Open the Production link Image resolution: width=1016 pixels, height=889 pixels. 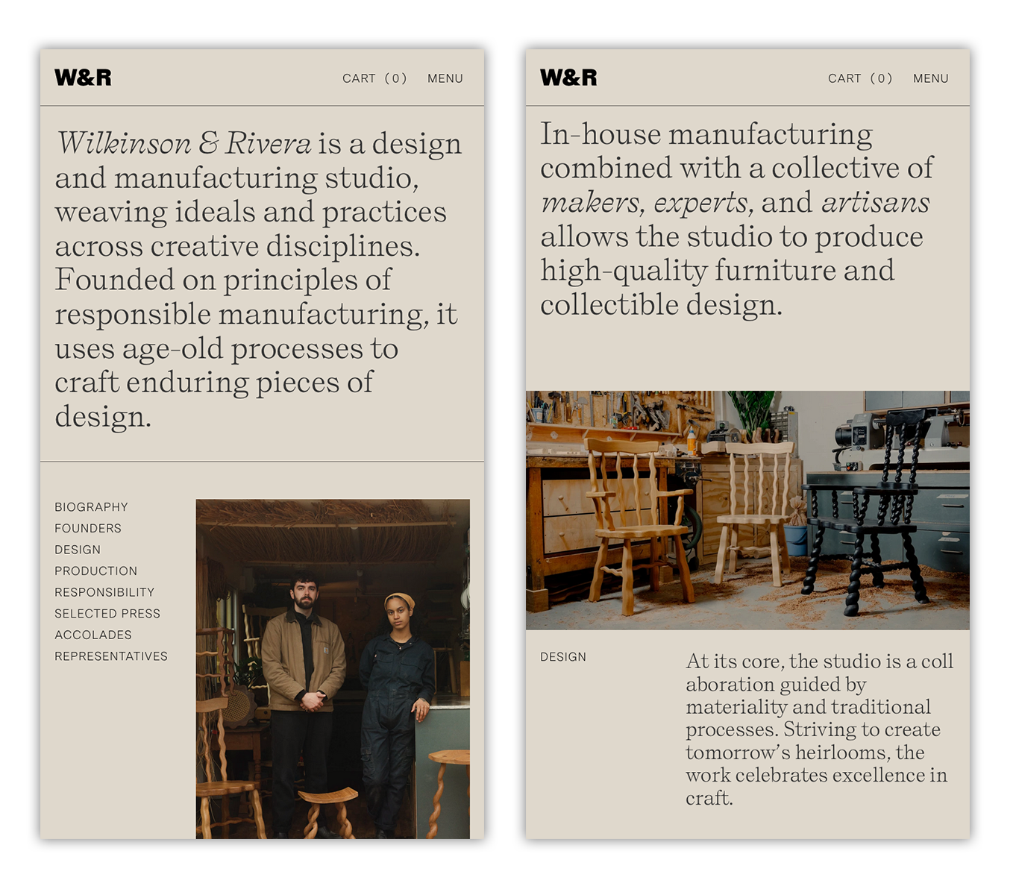[96, 571]
